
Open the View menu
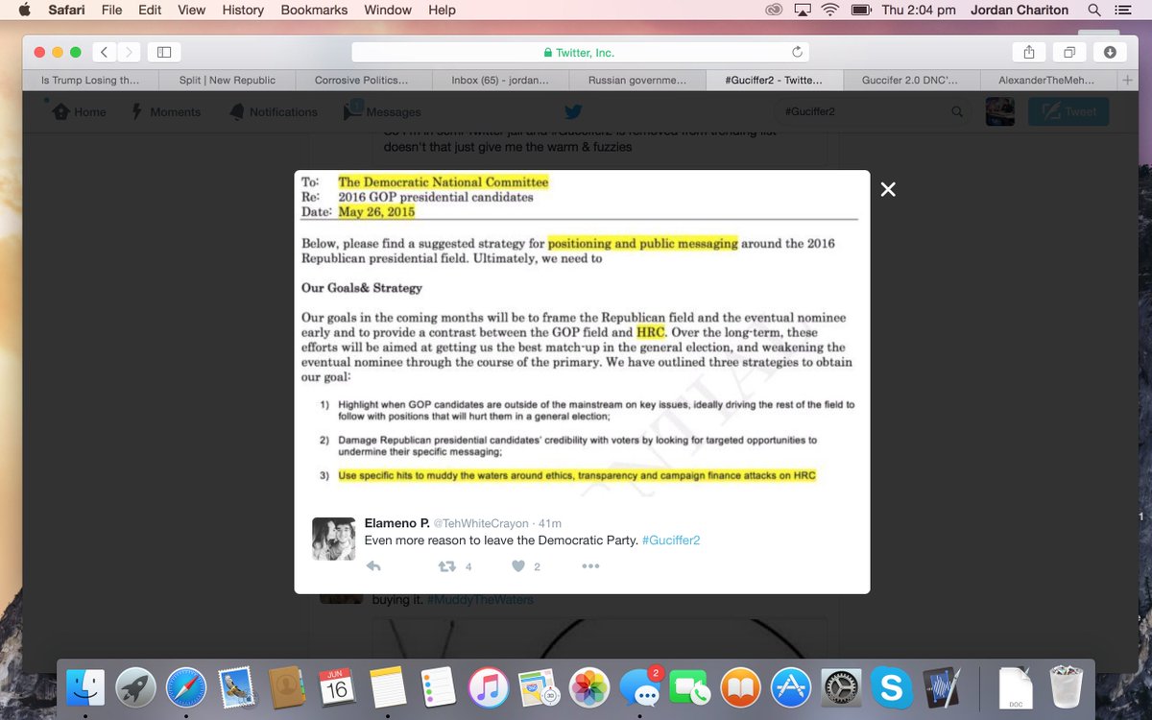pos(192,10)
